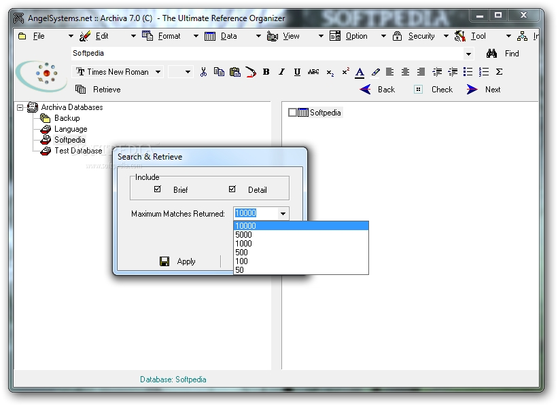This screenshot has width=558, height=406.
Task: Click the Sigma symbol icon
Action: (500, 72)
